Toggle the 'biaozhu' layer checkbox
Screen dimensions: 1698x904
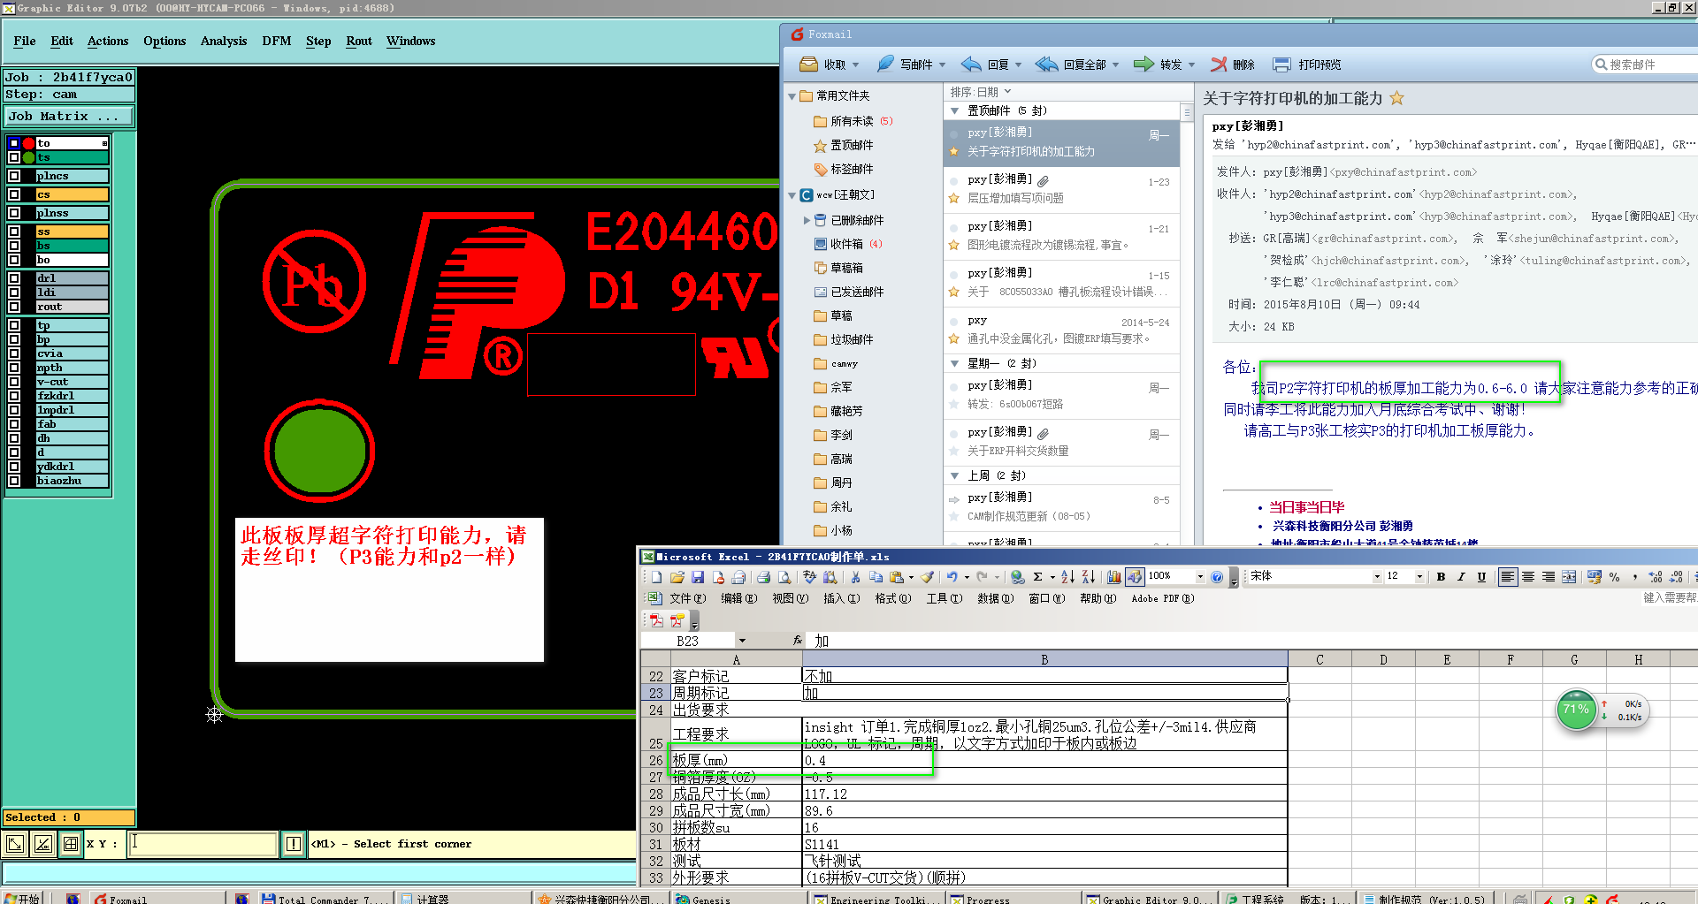[13, 481]
